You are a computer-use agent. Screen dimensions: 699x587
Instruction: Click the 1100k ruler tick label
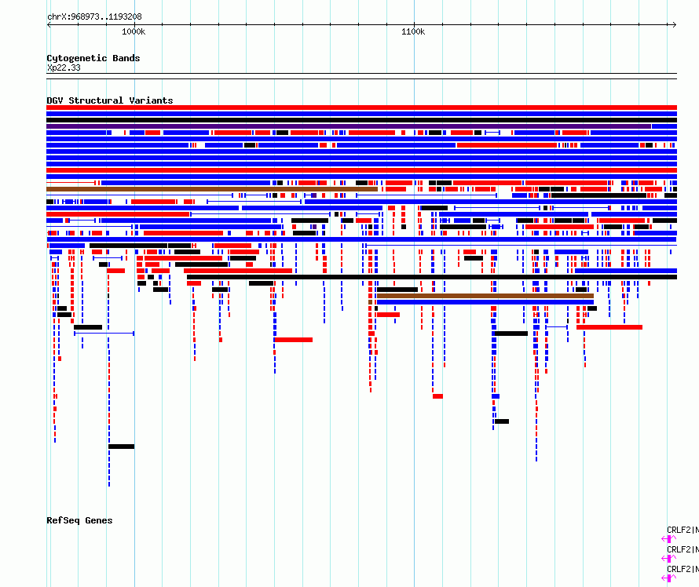tap(413, 31)
